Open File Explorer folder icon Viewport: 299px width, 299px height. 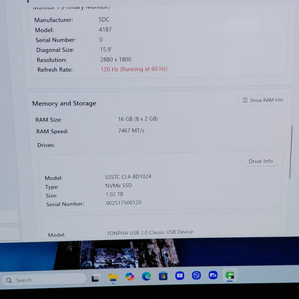point(113,277)
